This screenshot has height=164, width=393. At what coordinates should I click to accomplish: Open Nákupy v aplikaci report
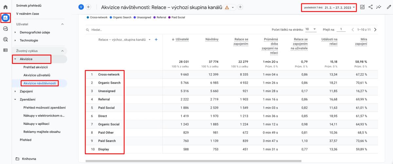37,124
